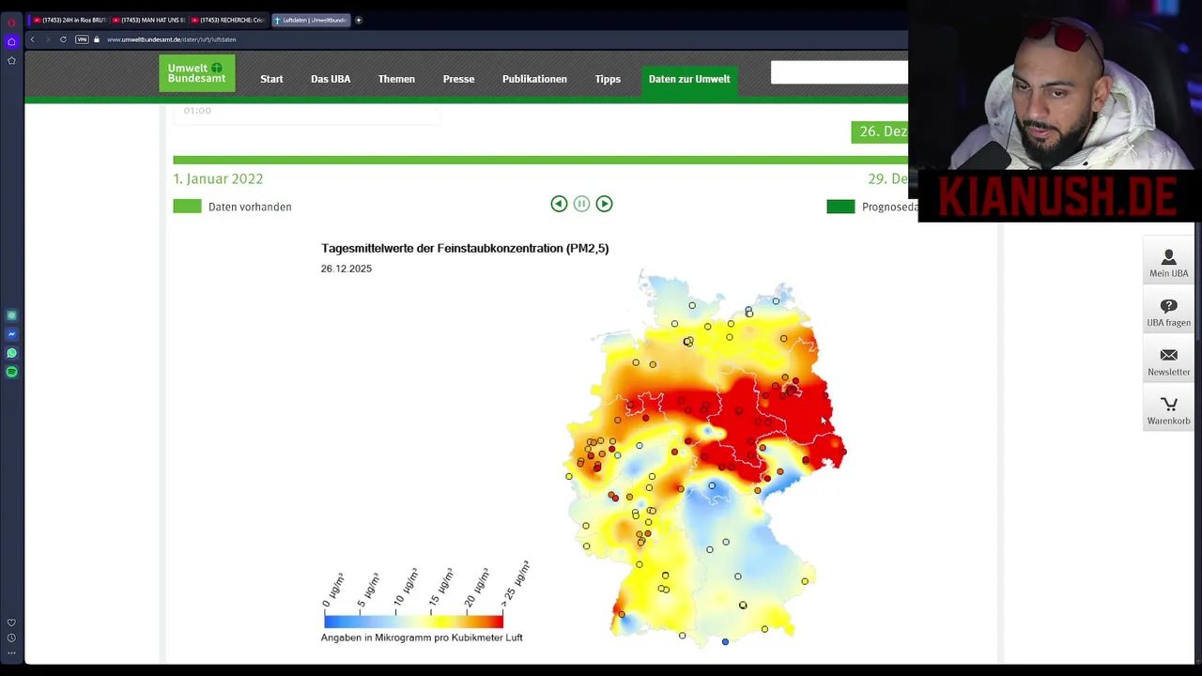Viewport: 1202px width, 676px height.
Task: Open the sidebar bookmarks star icon
Action: 11,60
